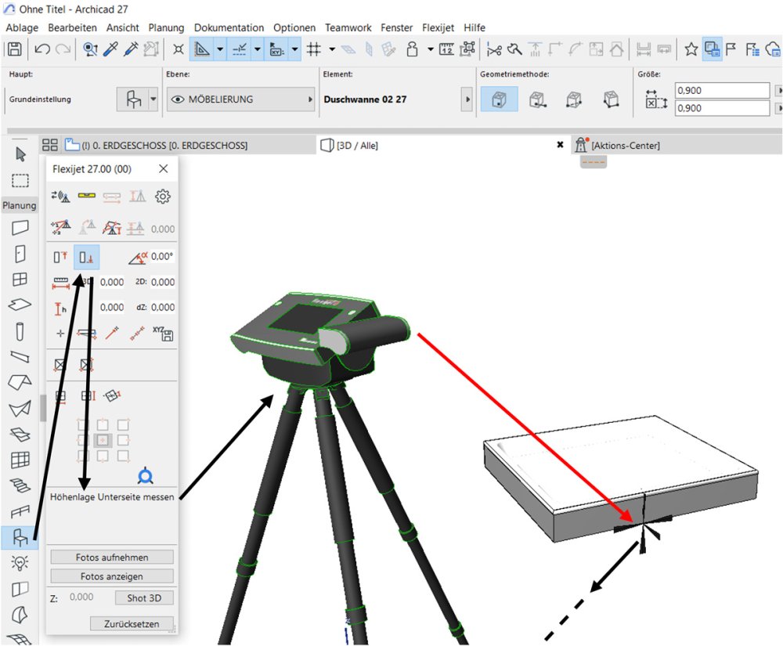The height and width of the screenshot is (646, 783).
Task: Select the third geometry method cube icon
Action: coord(574,99)
